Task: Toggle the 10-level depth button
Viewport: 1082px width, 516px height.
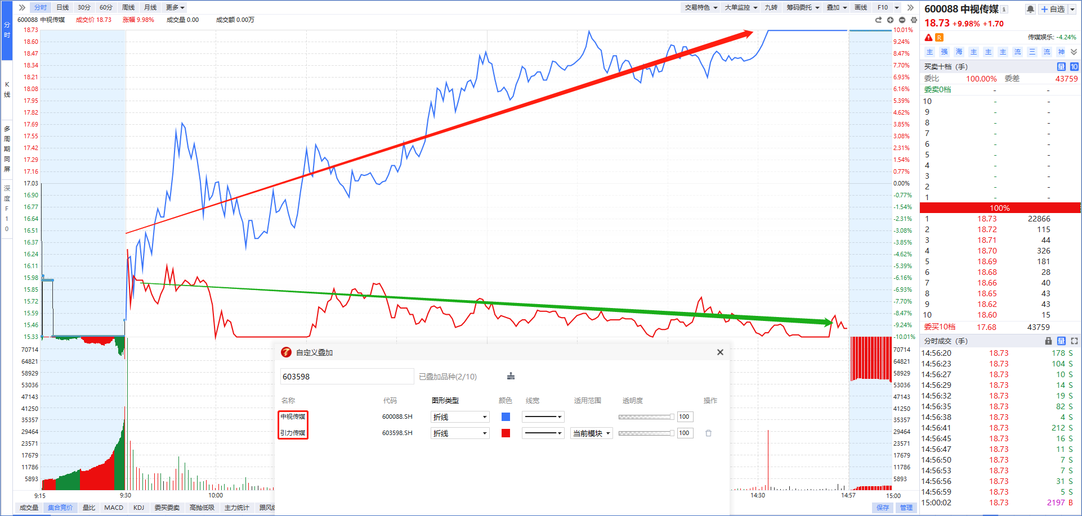Action: [1074, 66]
